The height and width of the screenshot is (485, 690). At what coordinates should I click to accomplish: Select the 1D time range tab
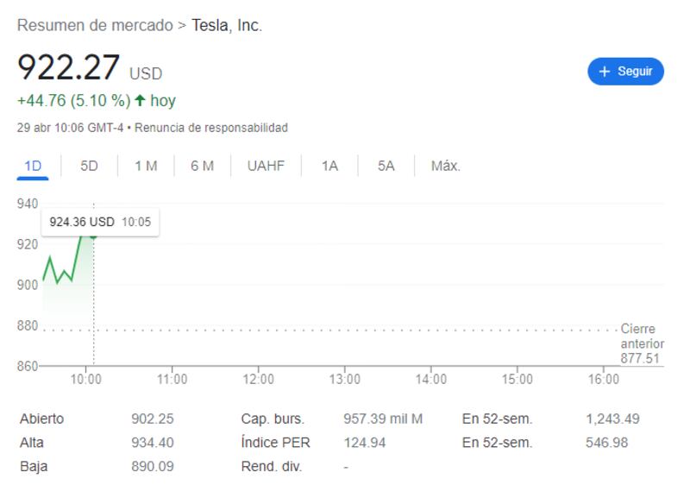pos(33,166)
